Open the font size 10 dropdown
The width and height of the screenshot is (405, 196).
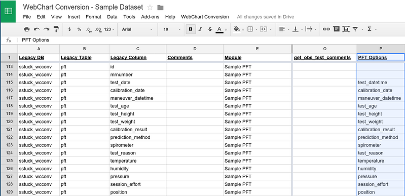[172, 29]
